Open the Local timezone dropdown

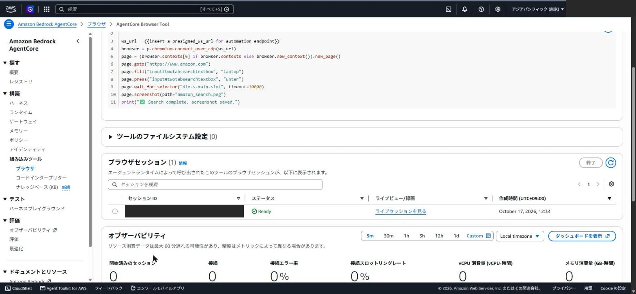tap(520, 236)
